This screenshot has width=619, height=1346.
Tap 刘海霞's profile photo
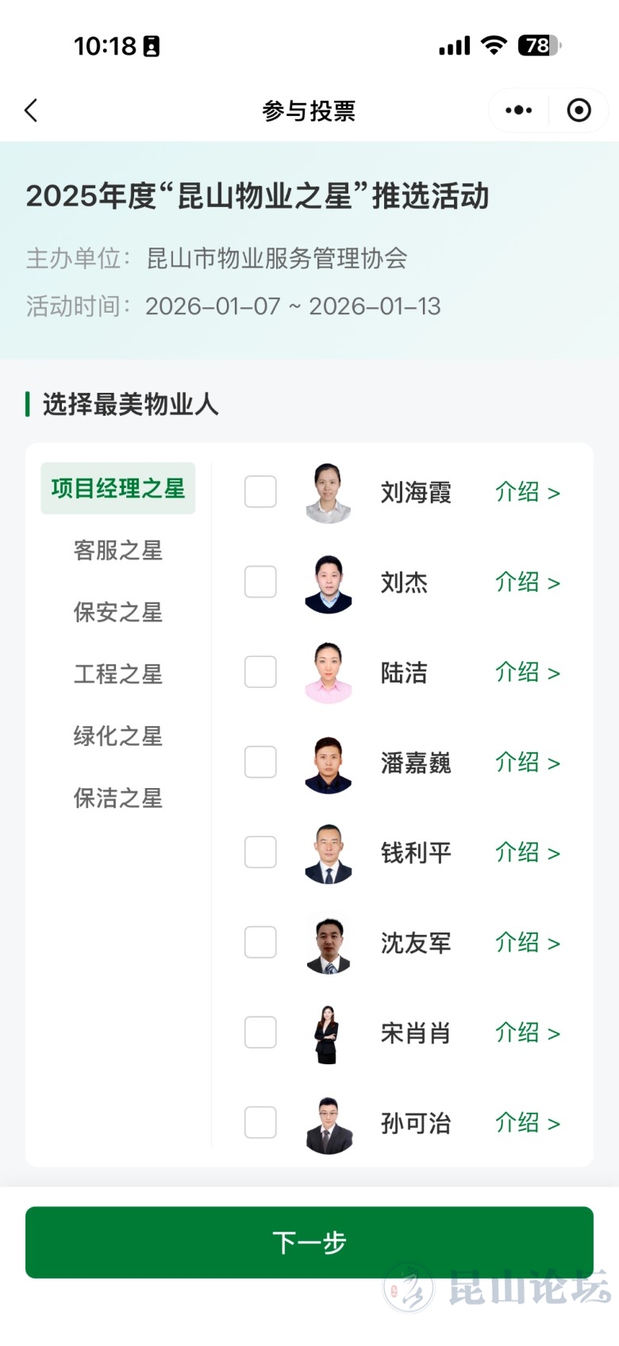pos(329,493)
